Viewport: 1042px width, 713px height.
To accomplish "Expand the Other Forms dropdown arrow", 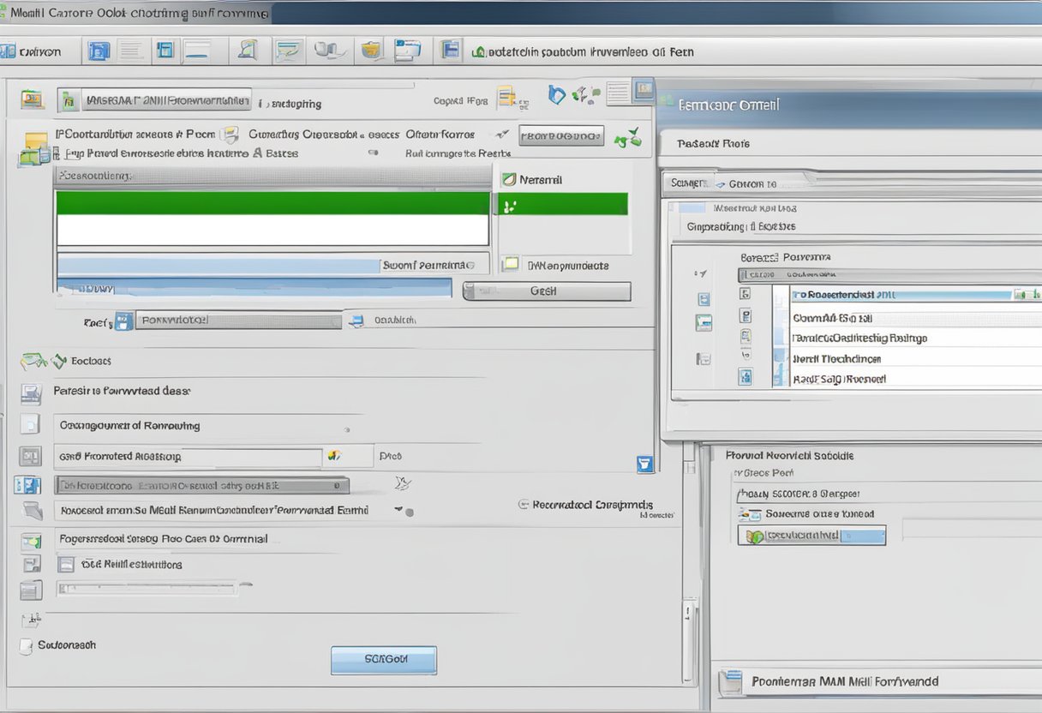I will coord(503,135).
